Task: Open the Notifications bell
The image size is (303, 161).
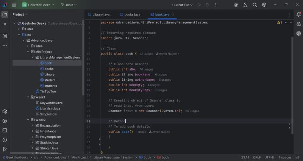Action: [x=298, y=14]
